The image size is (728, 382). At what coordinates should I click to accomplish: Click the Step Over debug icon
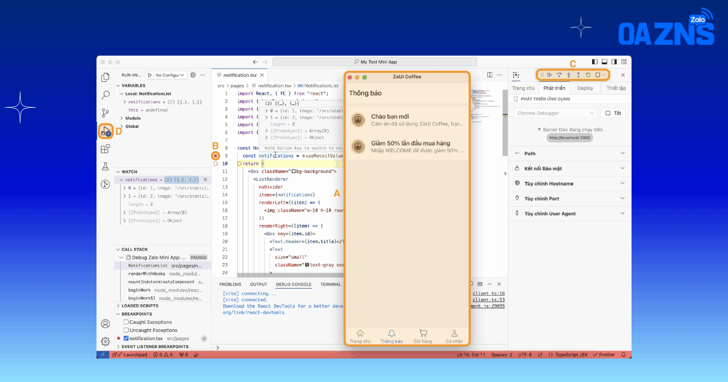click(559, 75)
